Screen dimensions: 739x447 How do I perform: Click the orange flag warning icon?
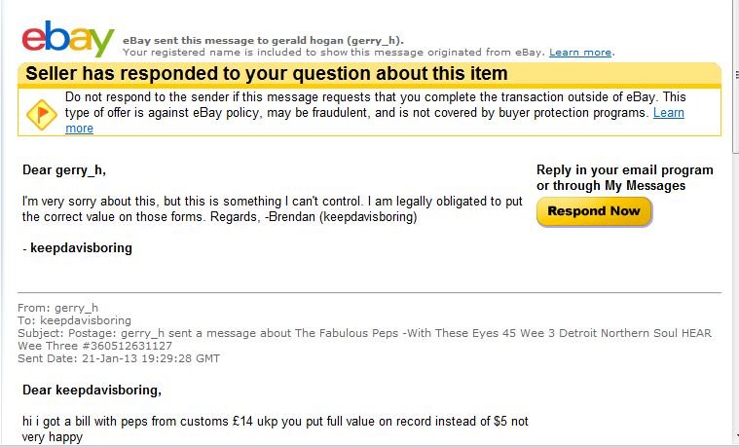(42, 115)
